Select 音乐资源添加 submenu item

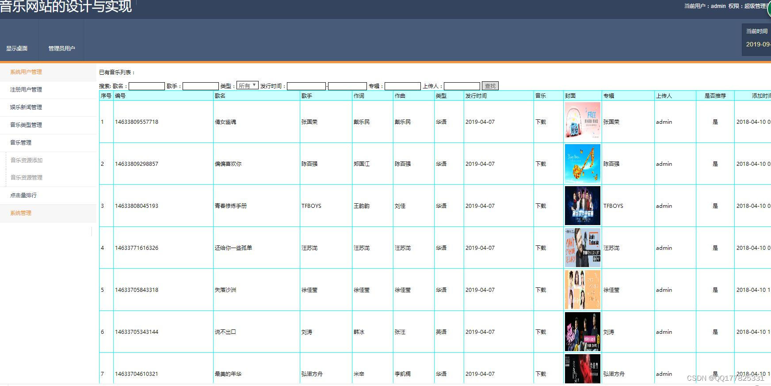(x=27, y=160)
